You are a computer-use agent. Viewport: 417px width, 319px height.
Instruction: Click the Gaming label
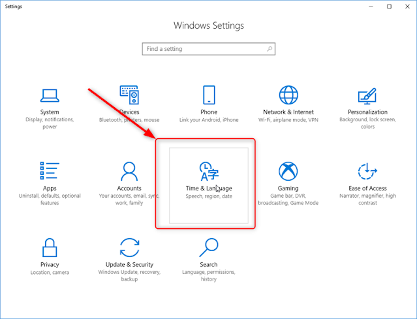288,189
